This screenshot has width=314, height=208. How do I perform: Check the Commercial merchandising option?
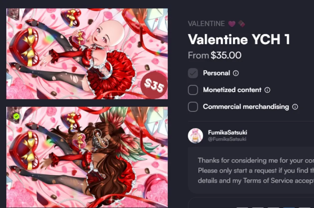tap(192, 106)
